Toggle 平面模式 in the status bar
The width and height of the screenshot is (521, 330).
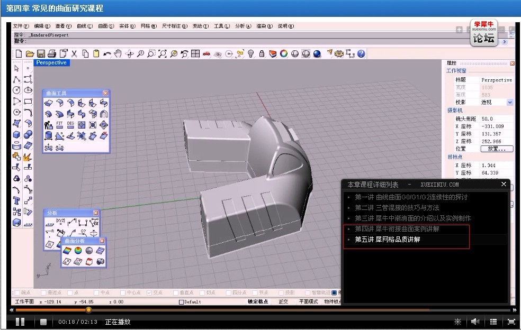(308, 302)
